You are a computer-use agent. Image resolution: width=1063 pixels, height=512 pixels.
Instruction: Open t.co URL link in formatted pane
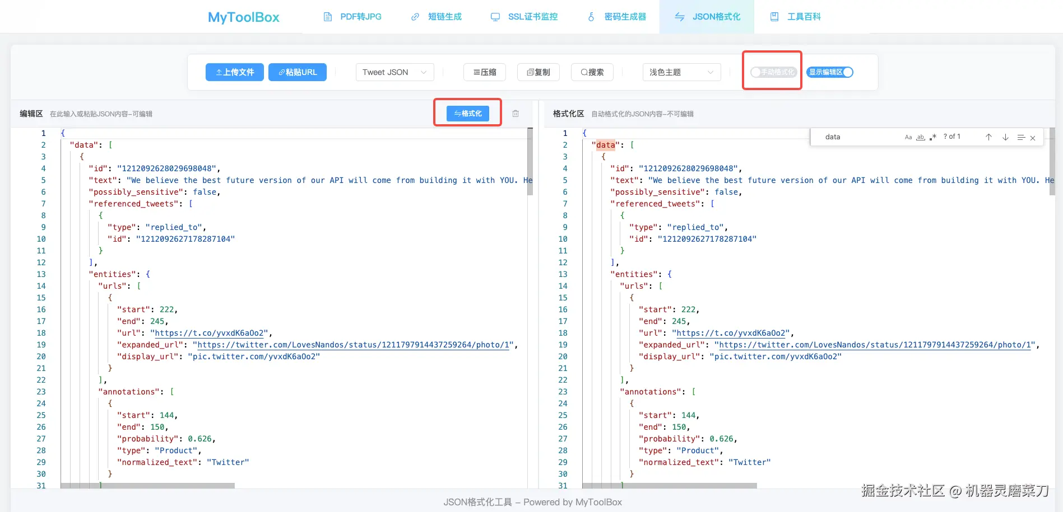coord(731,333)
